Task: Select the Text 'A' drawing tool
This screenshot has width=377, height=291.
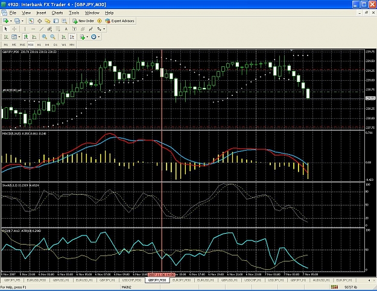Action: point(66,29)
